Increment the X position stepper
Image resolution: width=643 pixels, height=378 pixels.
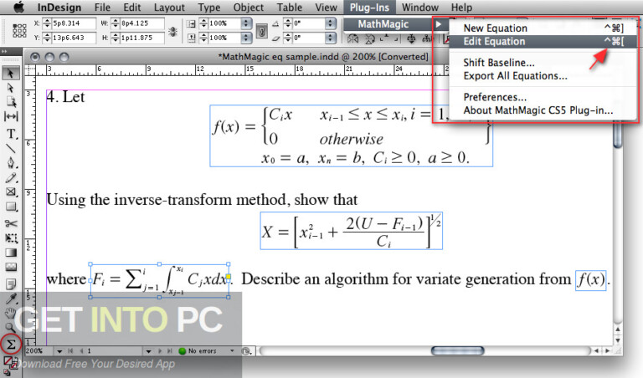pos(47,21)
